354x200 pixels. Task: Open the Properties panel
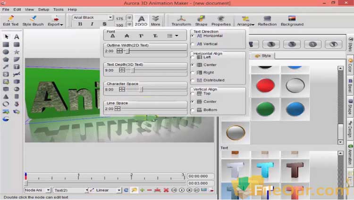click(x=221, y=21)
